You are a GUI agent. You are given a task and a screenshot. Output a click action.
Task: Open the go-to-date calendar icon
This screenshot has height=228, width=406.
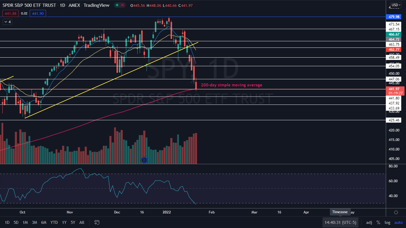pyautogui.click(x=97, y=222)
